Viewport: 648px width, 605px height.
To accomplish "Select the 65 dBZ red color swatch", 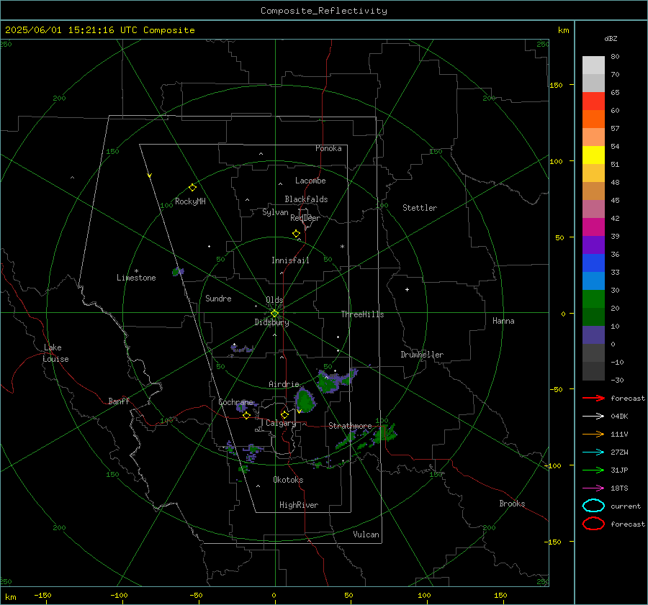I will tap(593, 101).
